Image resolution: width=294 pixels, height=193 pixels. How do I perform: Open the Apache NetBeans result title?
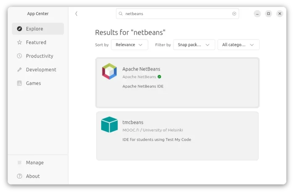(142, 69)
